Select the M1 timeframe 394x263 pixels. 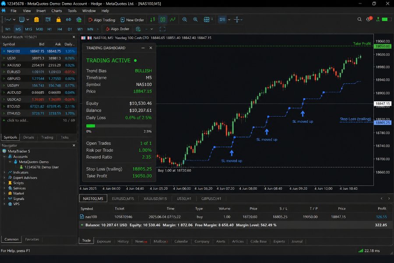click(x=8, y=29)
